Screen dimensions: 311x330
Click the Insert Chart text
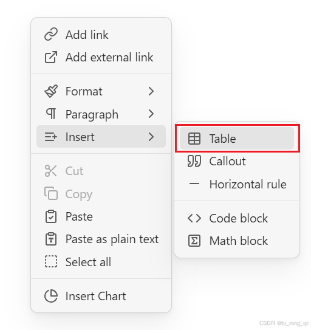pos(96,296)
